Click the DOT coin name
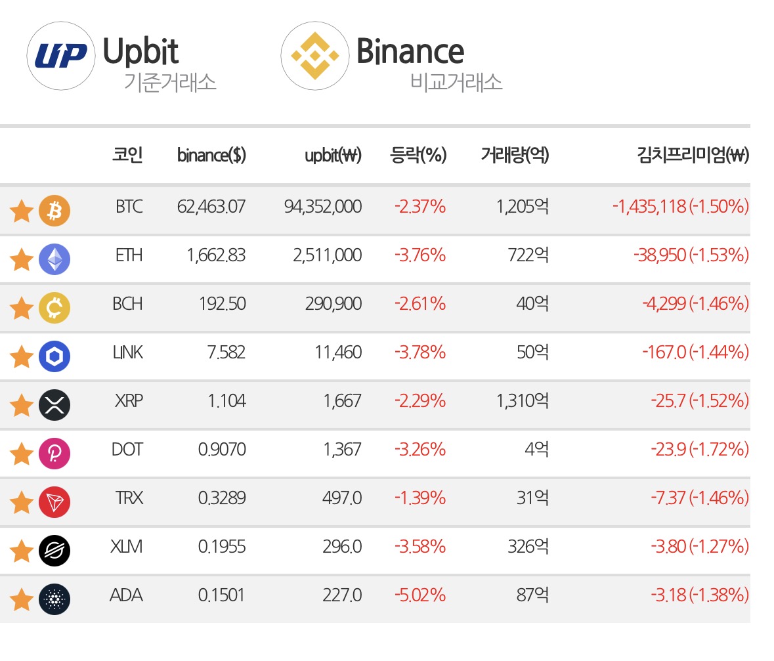The width and height of the screenshot is (774, 661). click(x=127, y=449)
